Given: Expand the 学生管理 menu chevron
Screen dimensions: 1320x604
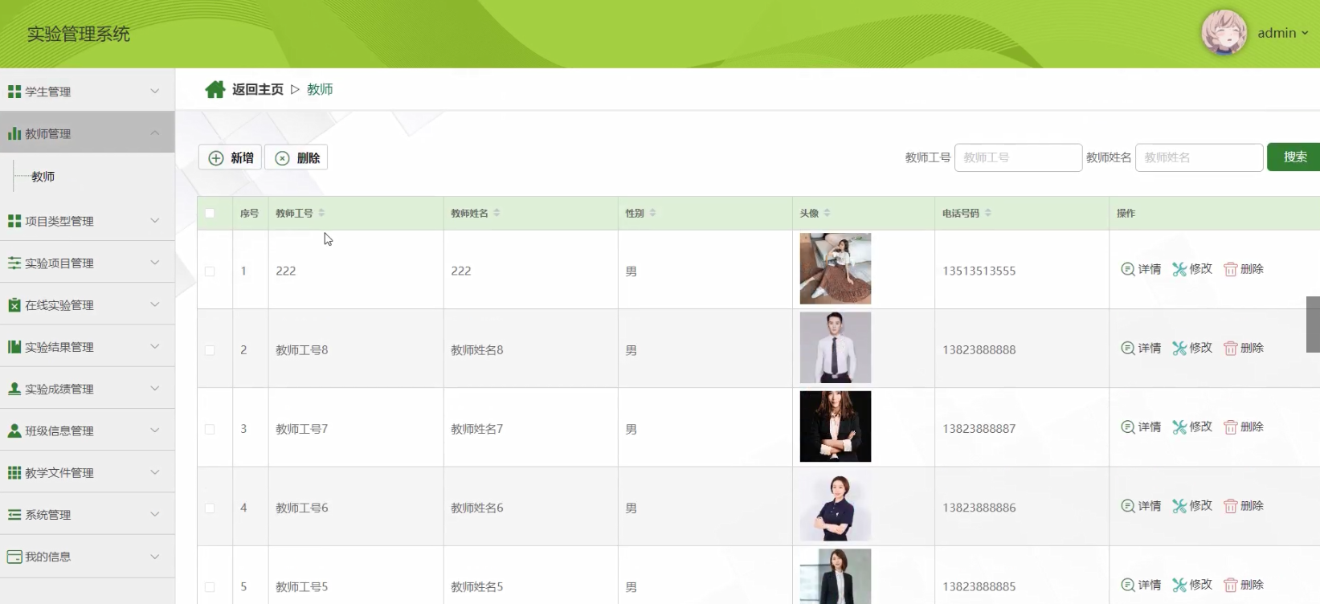Looking at the screenshot, I should [x=155, y=91].
